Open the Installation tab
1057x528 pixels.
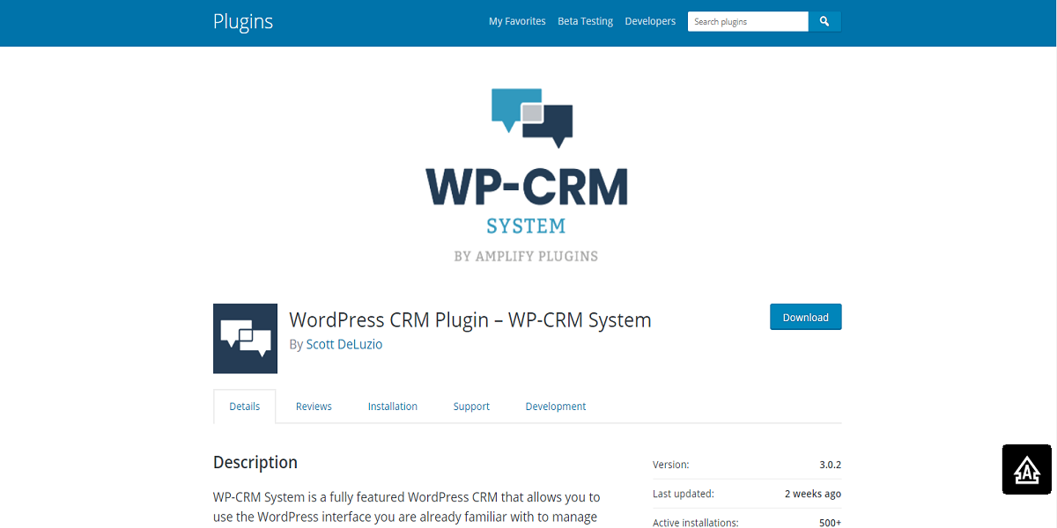coord(393,407)
